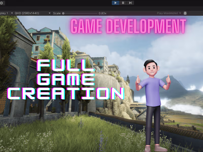Click the debug bug icon near Play Maximized

tap(185, 13)
